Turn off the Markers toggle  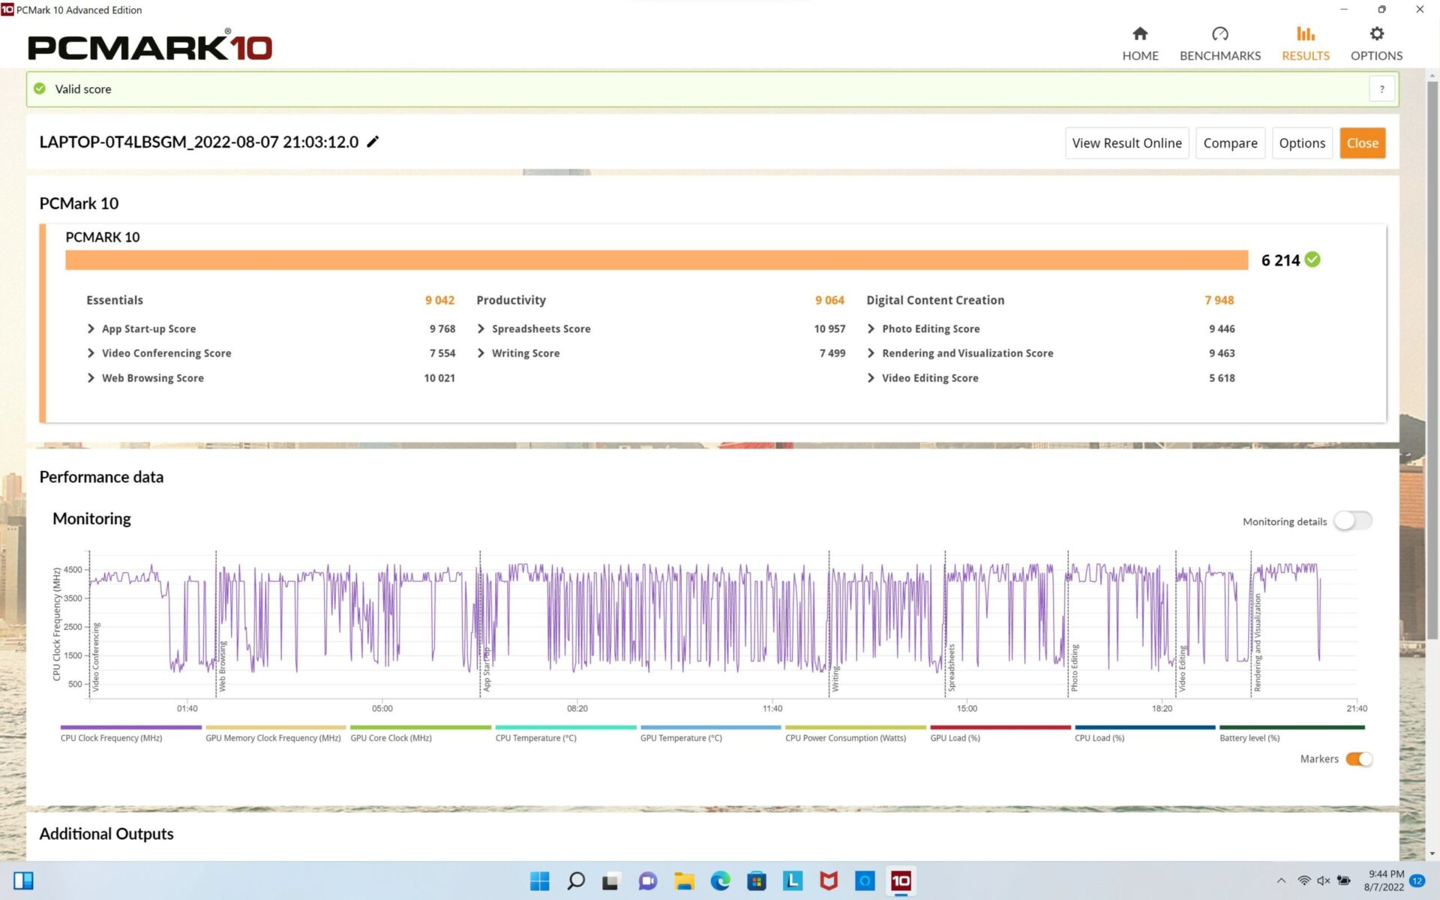[x=1358, y=759]
